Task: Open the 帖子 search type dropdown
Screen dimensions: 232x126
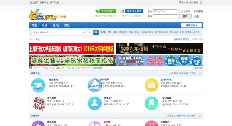Action: coord(86,32)
